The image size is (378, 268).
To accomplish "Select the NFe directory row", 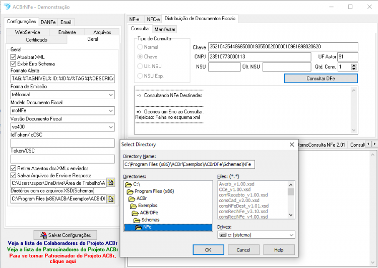I will coord(168,227).
